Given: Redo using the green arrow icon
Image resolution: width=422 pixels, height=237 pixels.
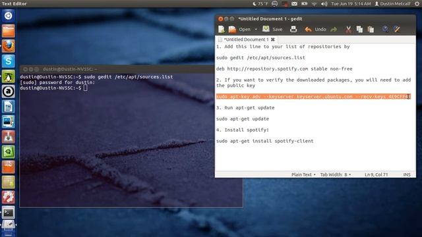Looking at the screenshot, I should 334,29.
